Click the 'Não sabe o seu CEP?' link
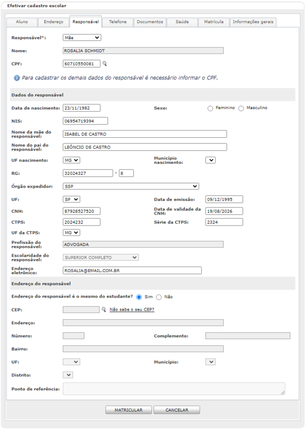 pyautogui.click(x=132, y=310)
